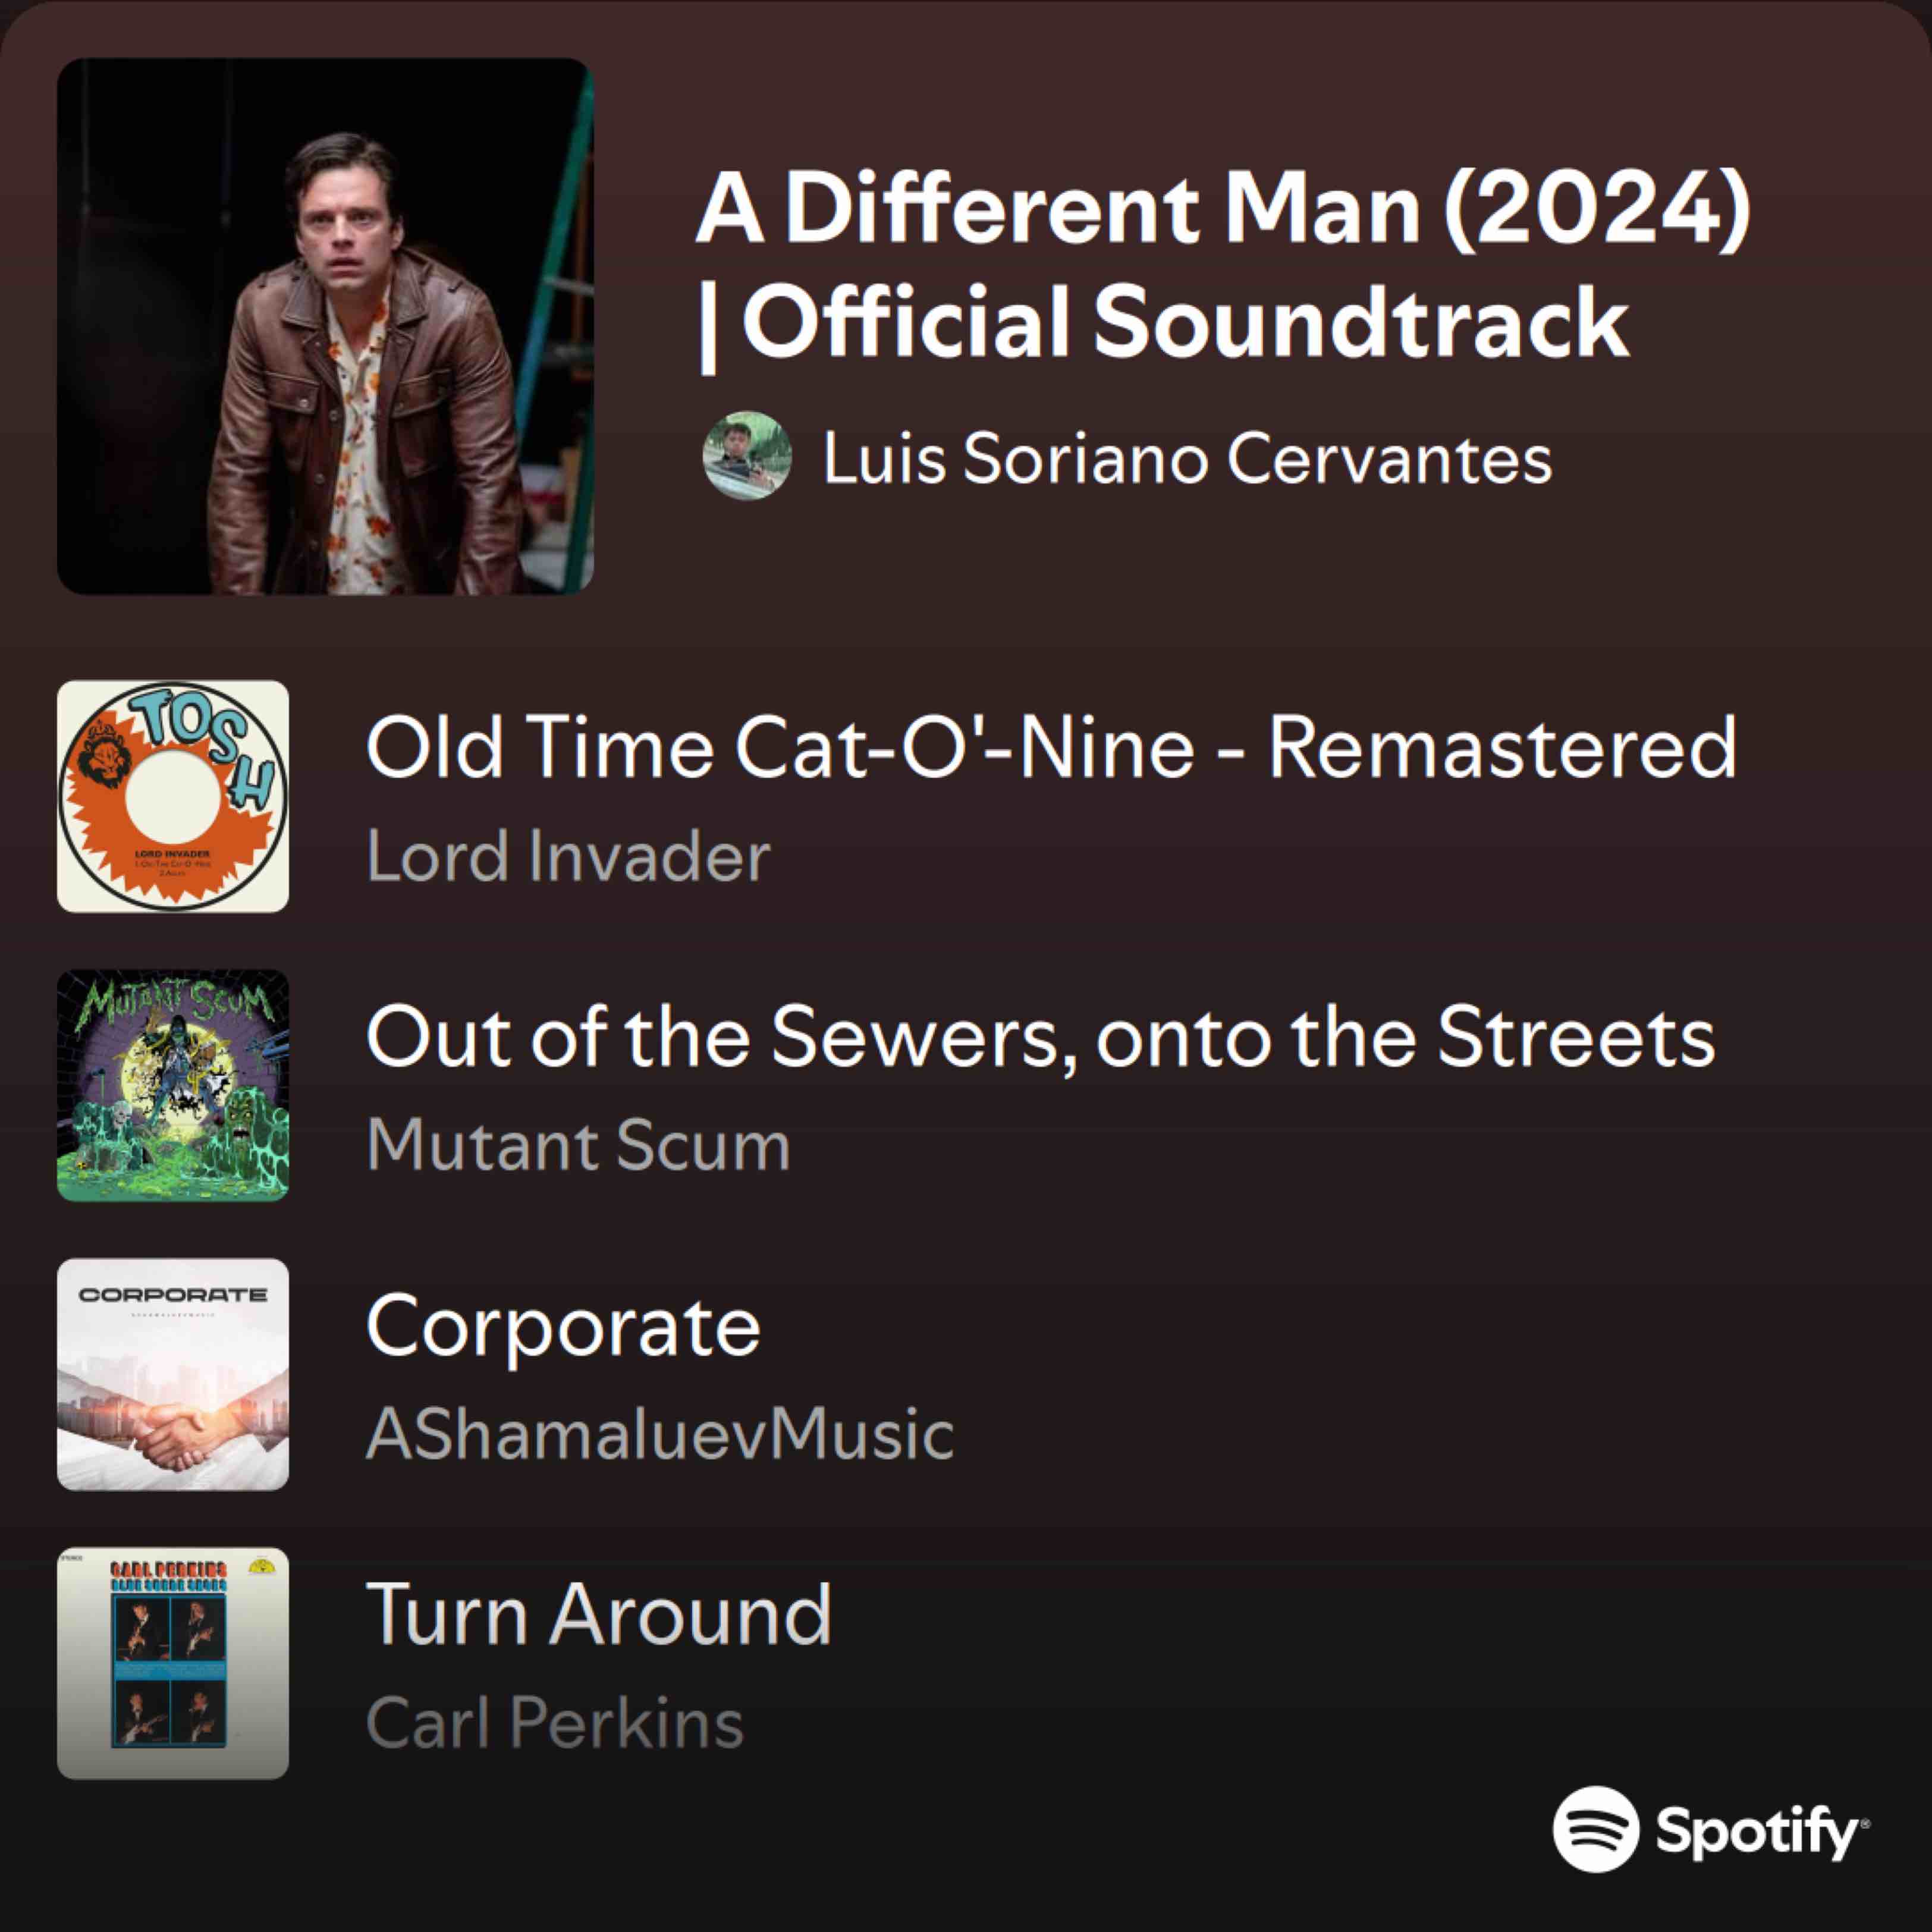Click the 'A Different Man (2024)' title line
The width and height of the screenshot is (1932, 1932).
[x=1222, y=208]
